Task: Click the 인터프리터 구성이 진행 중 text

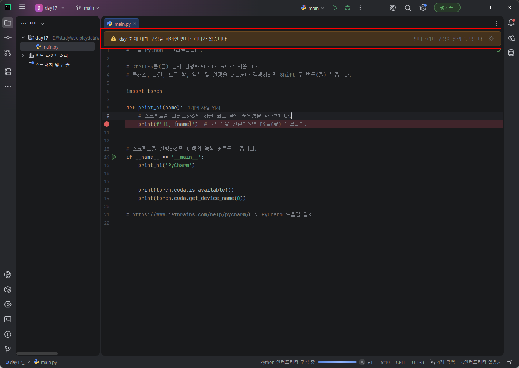Action: (x=447, y=39)
